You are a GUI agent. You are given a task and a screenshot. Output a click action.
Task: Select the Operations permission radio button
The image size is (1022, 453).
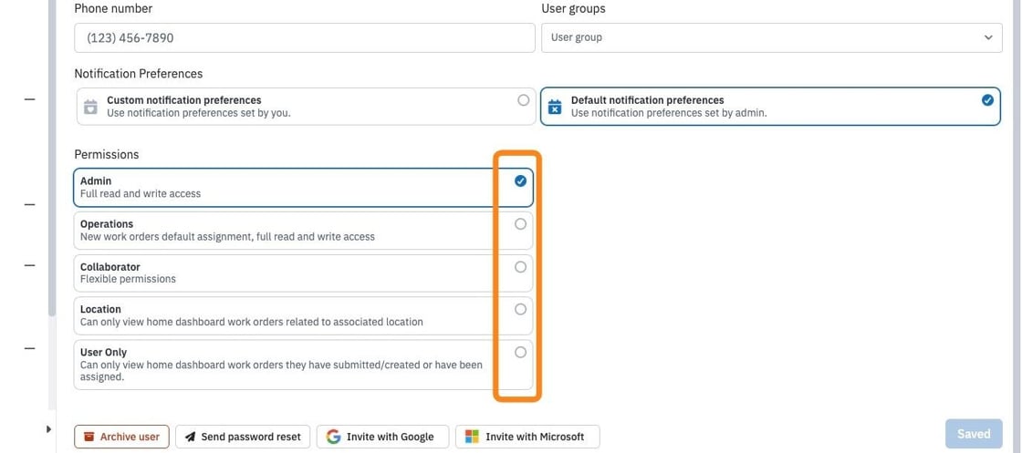pos(520,224)
